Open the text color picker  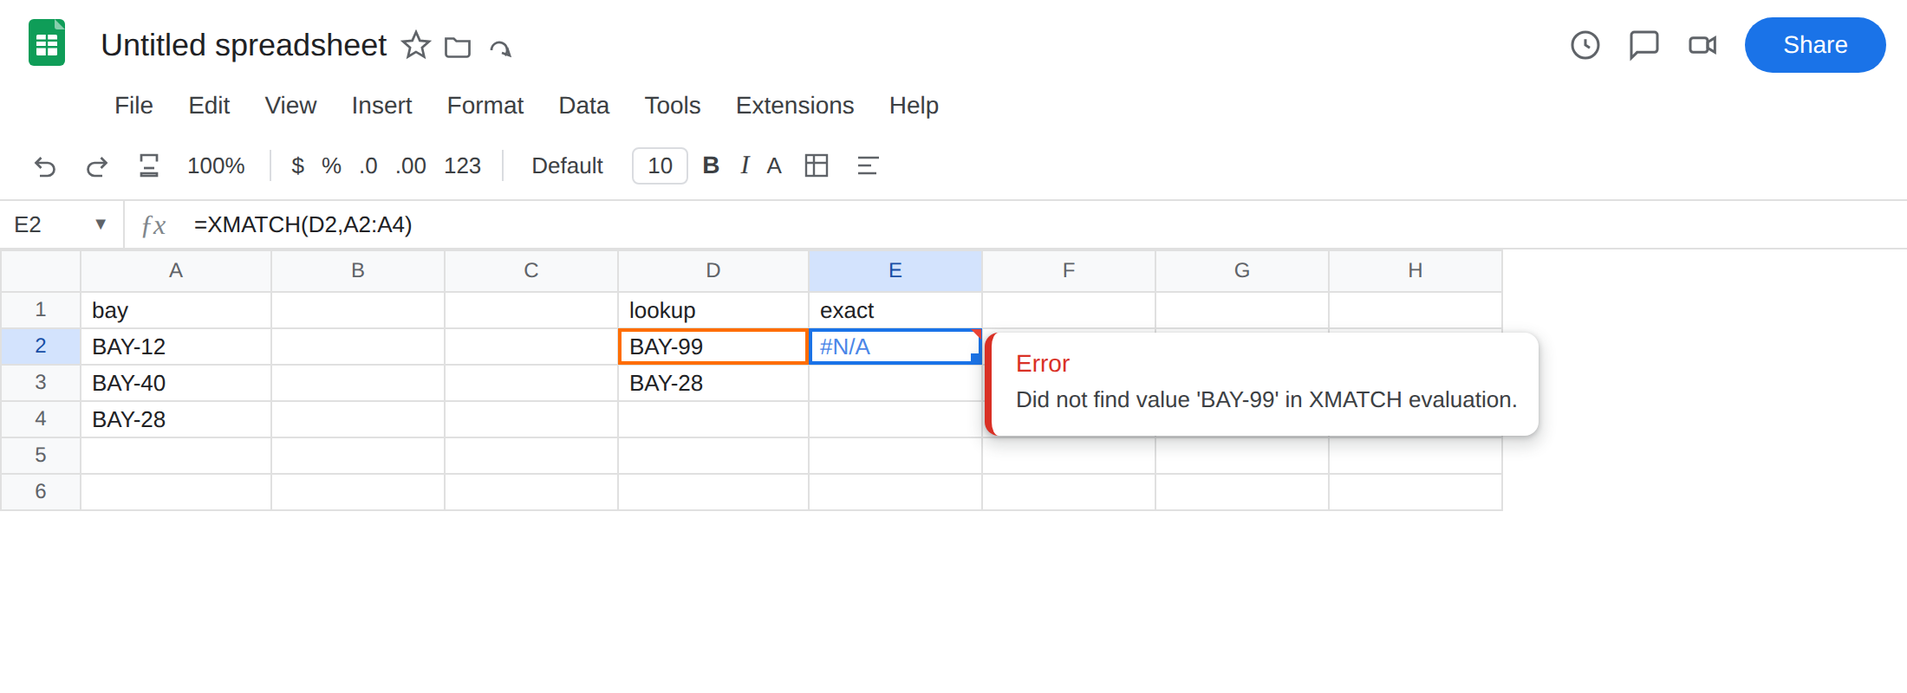(x=774, y=165)
